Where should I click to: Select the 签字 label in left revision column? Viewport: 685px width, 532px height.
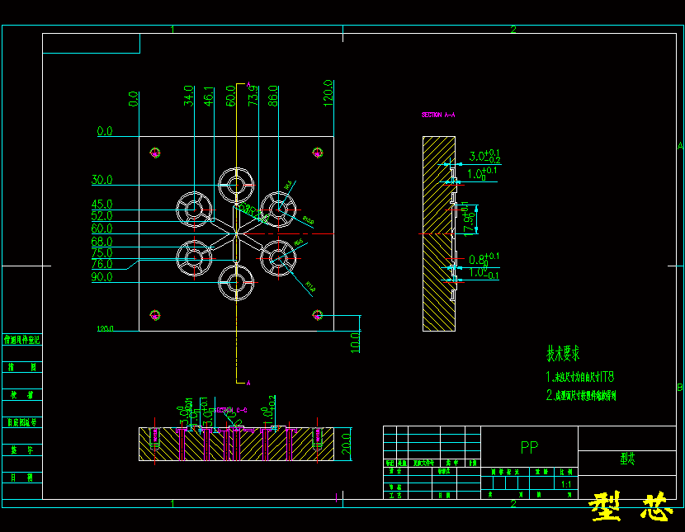(21, 450)
